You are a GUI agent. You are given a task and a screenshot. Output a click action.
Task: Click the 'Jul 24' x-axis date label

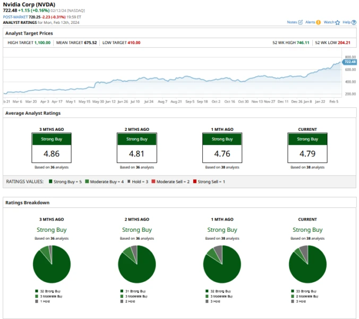[x=149, y=102]
